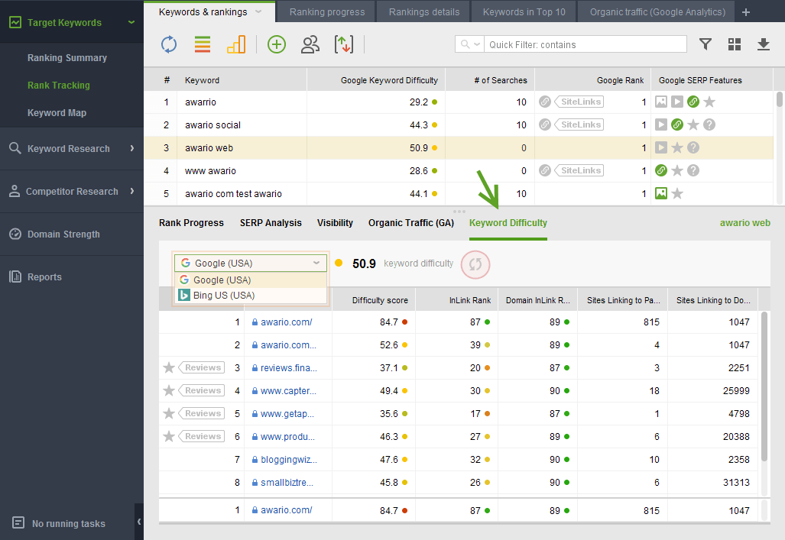The height and width of the screenshot is (540, 785).
Task: Collapse the Target Keywords section
Action: [x=131, y=22]
